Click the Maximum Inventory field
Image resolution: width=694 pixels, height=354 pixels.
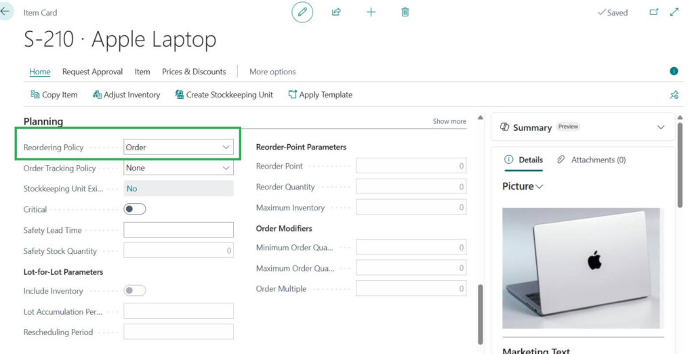(x=411, y=207)
